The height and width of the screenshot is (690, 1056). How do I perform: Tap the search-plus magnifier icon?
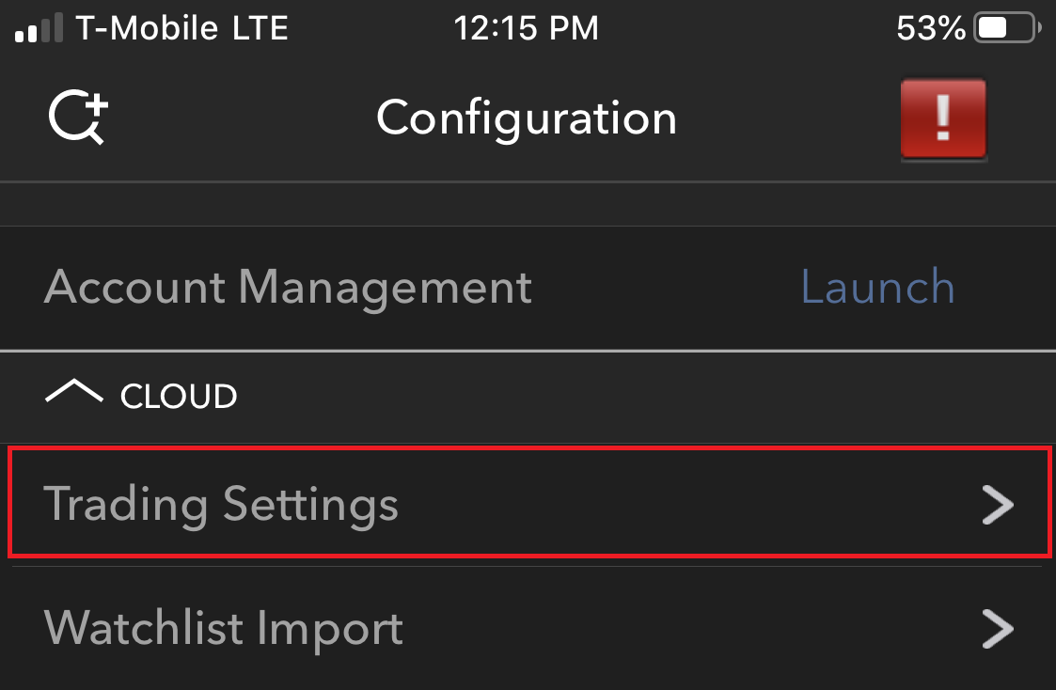[x=78, y=117]
